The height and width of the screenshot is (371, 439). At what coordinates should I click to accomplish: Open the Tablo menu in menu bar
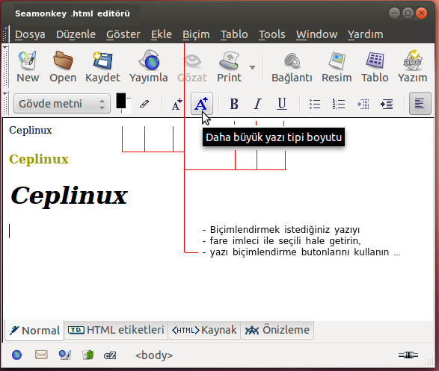coord(234,34)
